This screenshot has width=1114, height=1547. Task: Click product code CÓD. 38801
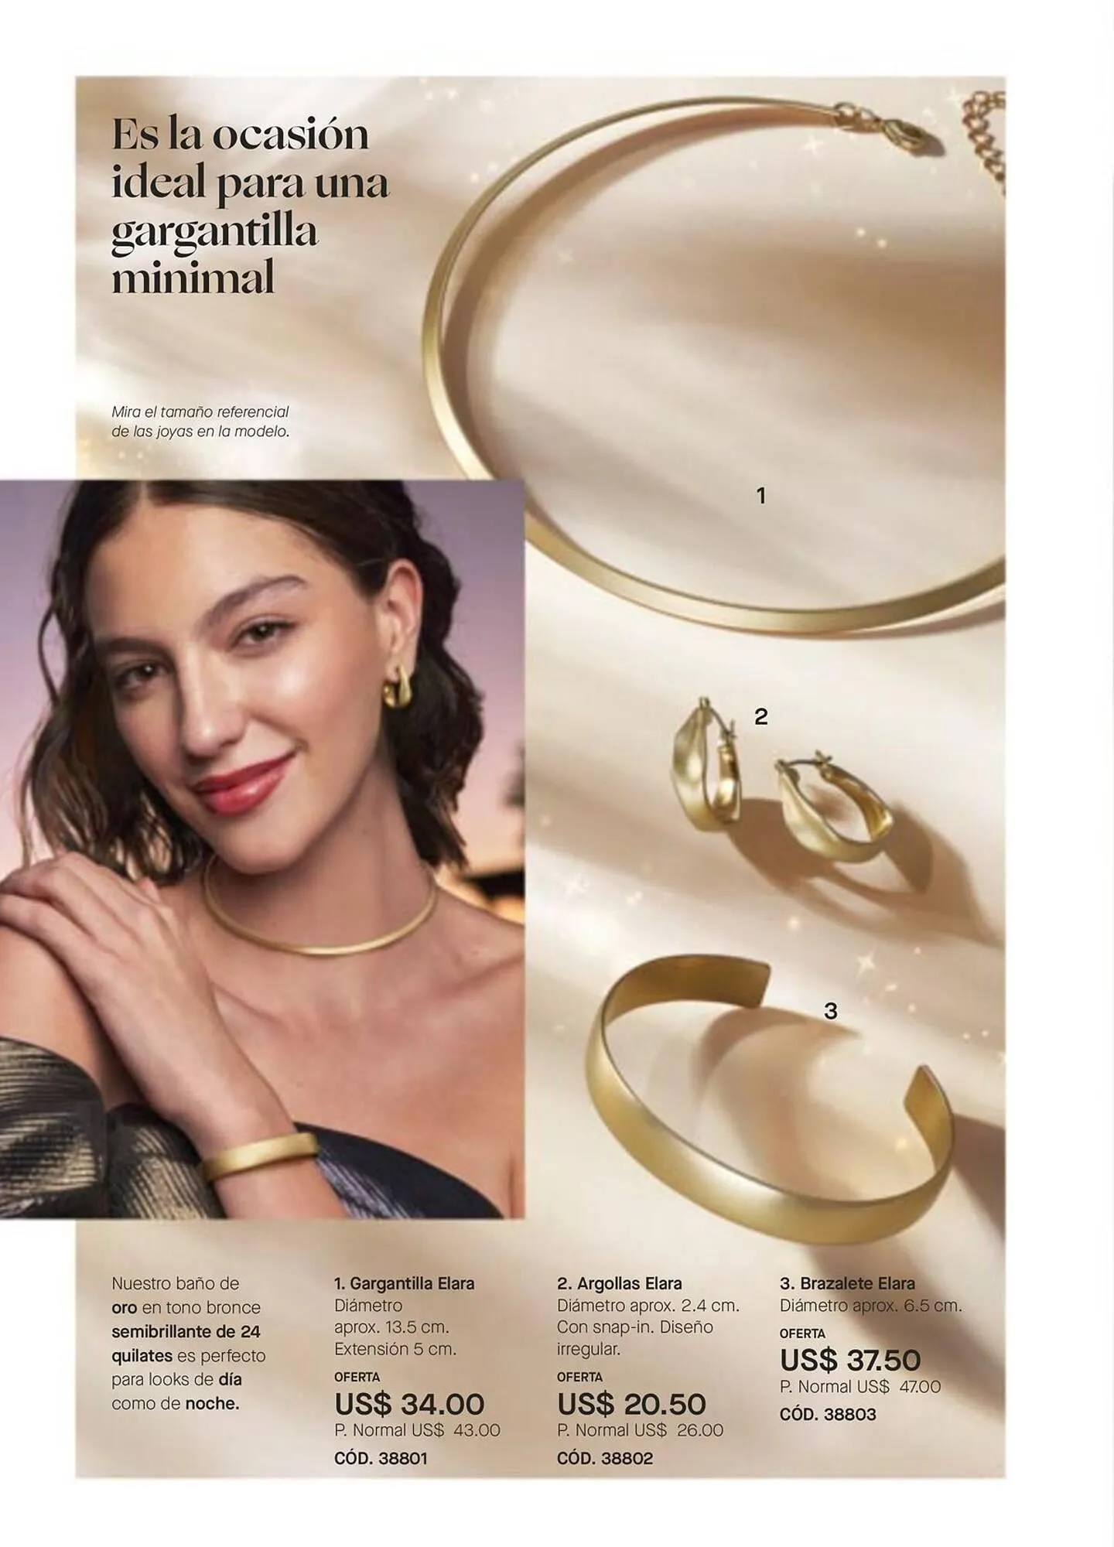tap(381, 1458)
